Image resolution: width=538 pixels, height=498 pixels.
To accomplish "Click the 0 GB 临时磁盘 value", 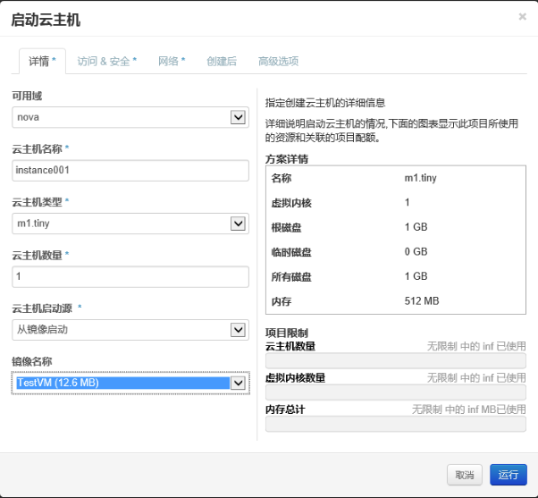I will pos(416,251).
